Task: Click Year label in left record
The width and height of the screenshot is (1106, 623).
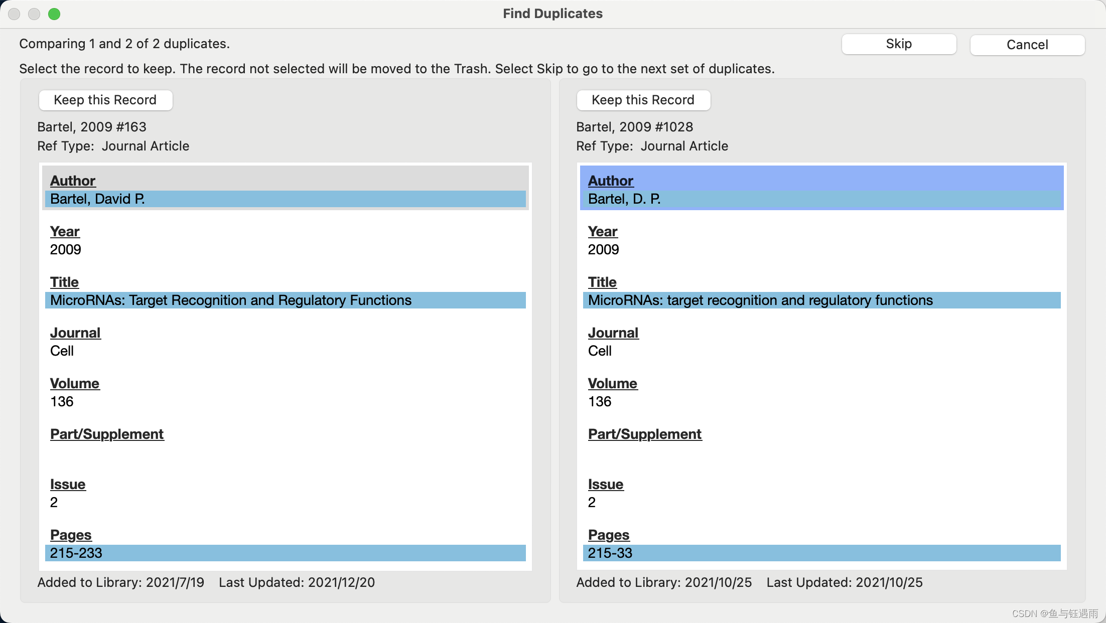Action: pos(65,231)
